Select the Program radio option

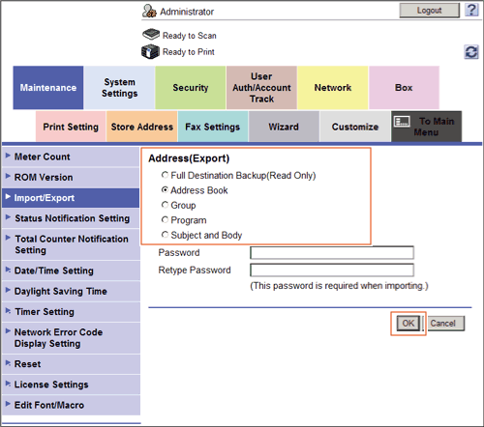165,219
